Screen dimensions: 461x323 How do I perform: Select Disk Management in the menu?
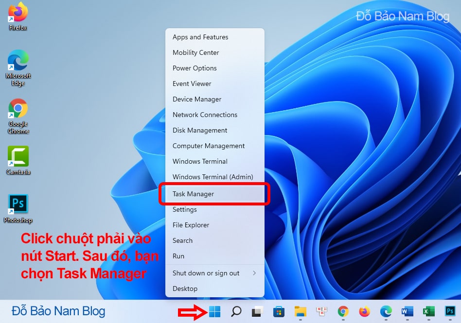[x=215, y=130]
